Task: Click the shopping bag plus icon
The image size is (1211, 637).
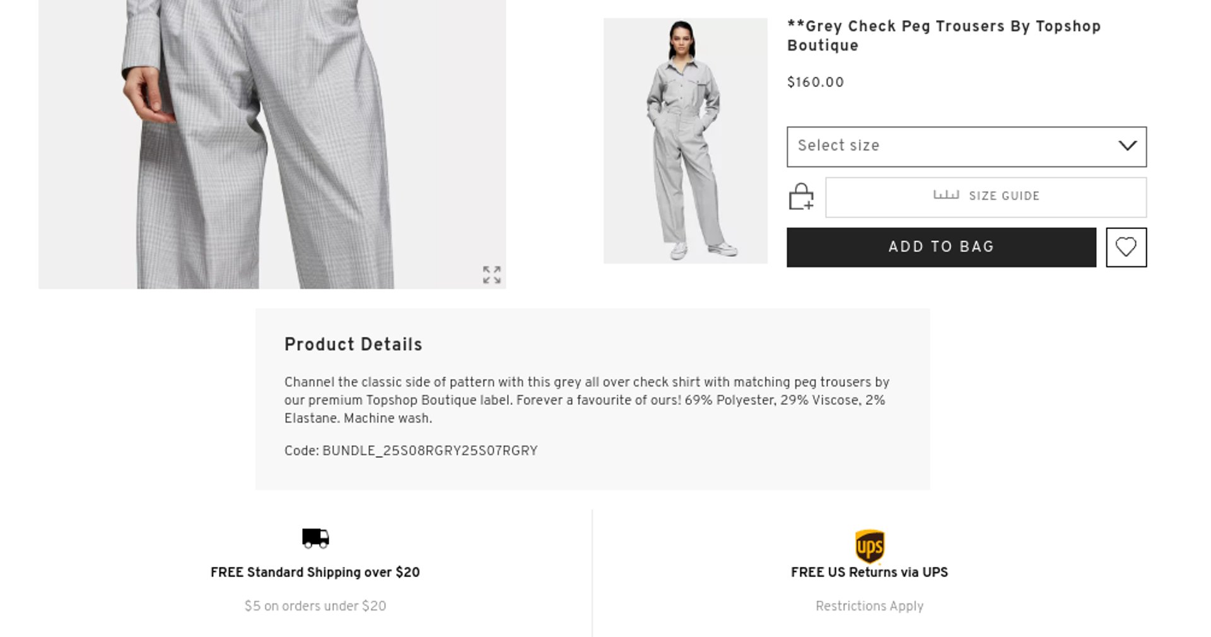Action: click(x=801, y=197)
